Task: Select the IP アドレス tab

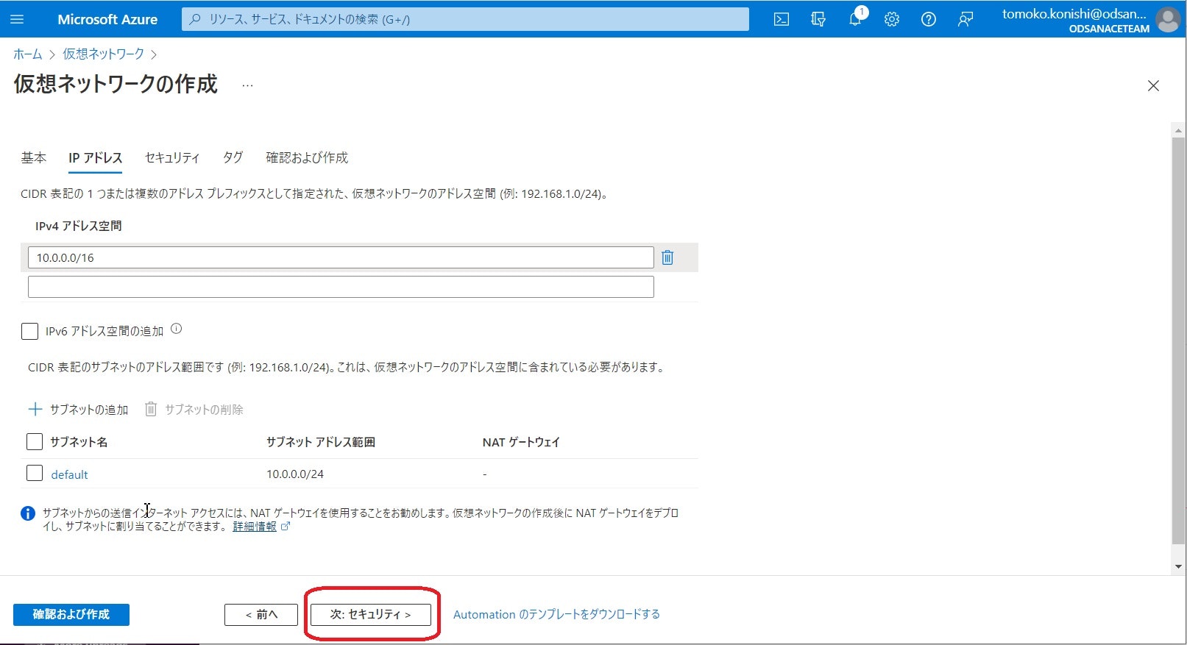Action: [95, 157]
